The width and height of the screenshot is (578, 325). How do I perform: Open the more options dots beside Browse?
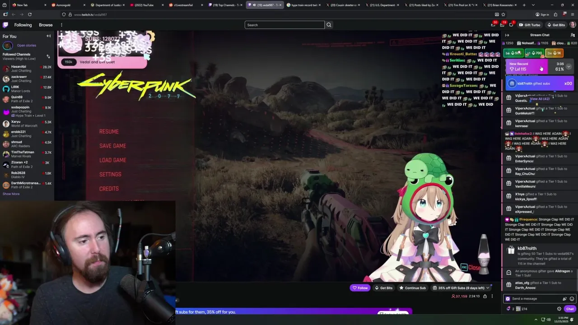click(x=61, y=25)
